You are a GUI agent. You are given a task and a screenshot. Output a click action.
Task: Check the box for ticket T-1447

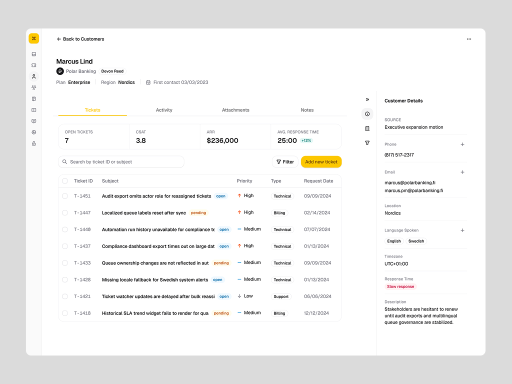pos(65,212)
